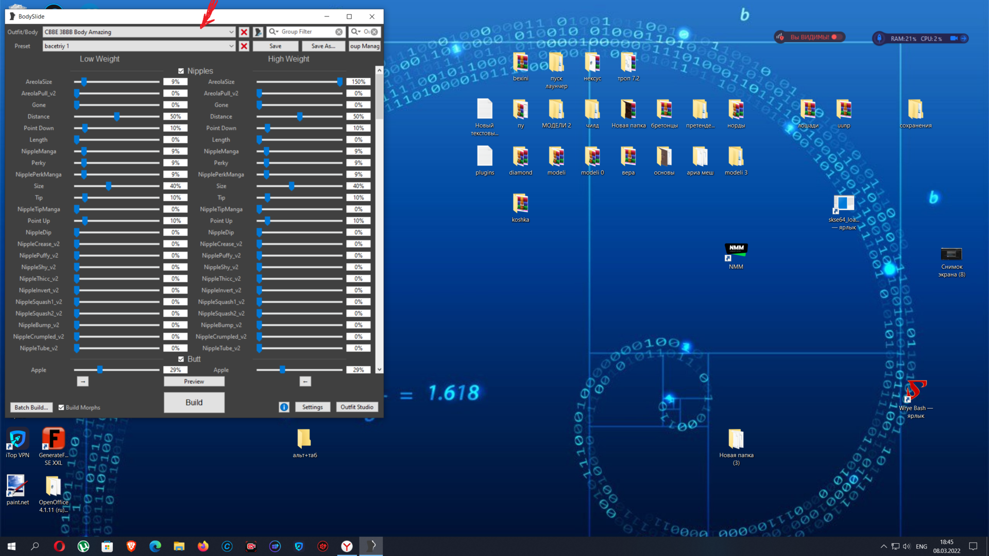Disable the Build Morphs checkbox
This screenshot has height=556, width=989.
61,407
